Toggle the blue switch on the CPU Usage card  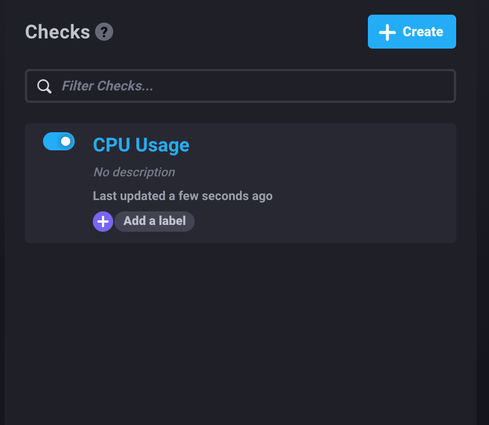click(59, 141)
